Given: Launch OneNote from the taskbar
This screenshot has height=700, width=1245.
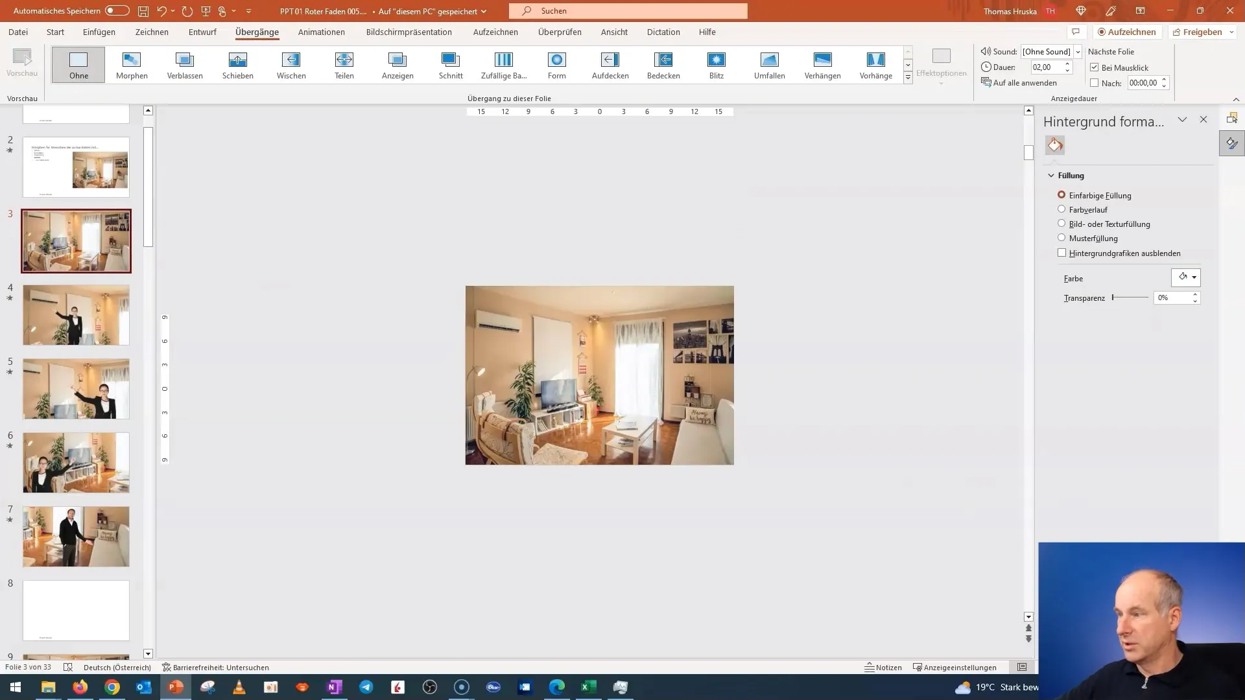Looking at the screenshot, I should pyautogui.click(x=335, y=687).
